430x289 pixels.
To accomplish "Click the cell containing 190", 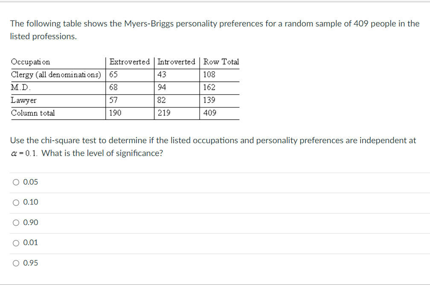I will pos(114,113).
